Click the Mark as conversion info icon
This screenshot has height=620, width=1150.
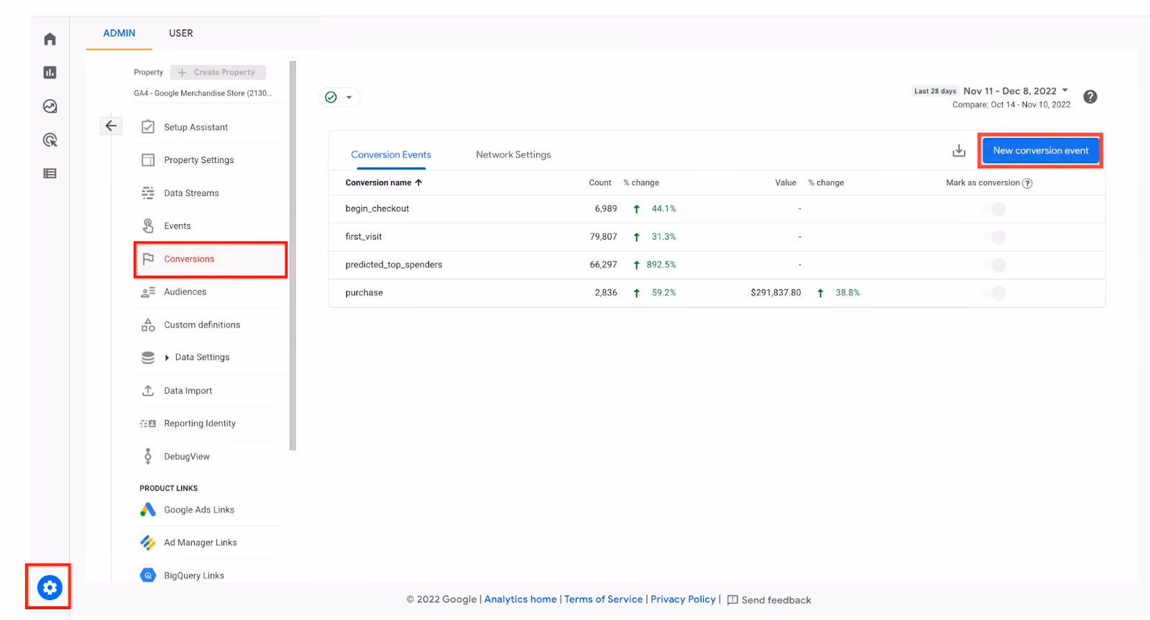click(1028, 183)
